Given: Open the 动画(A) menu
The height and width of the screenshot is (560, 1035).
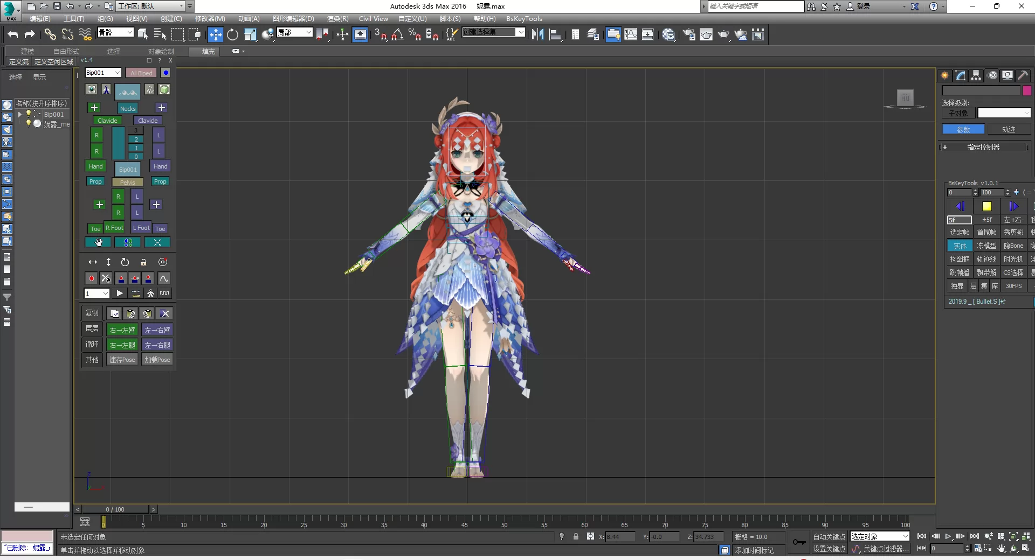Looking at the screenshot, I should click(x=249, y=19).
